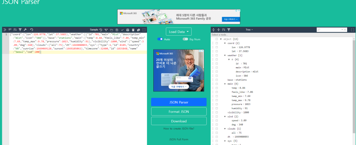Click the 'icon : 50d' row

pos(242,76)
